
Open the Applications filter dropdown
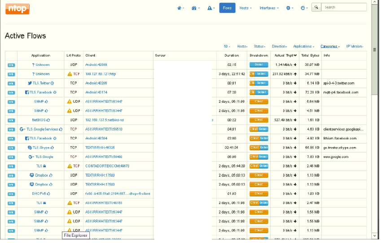coord(304,46)
